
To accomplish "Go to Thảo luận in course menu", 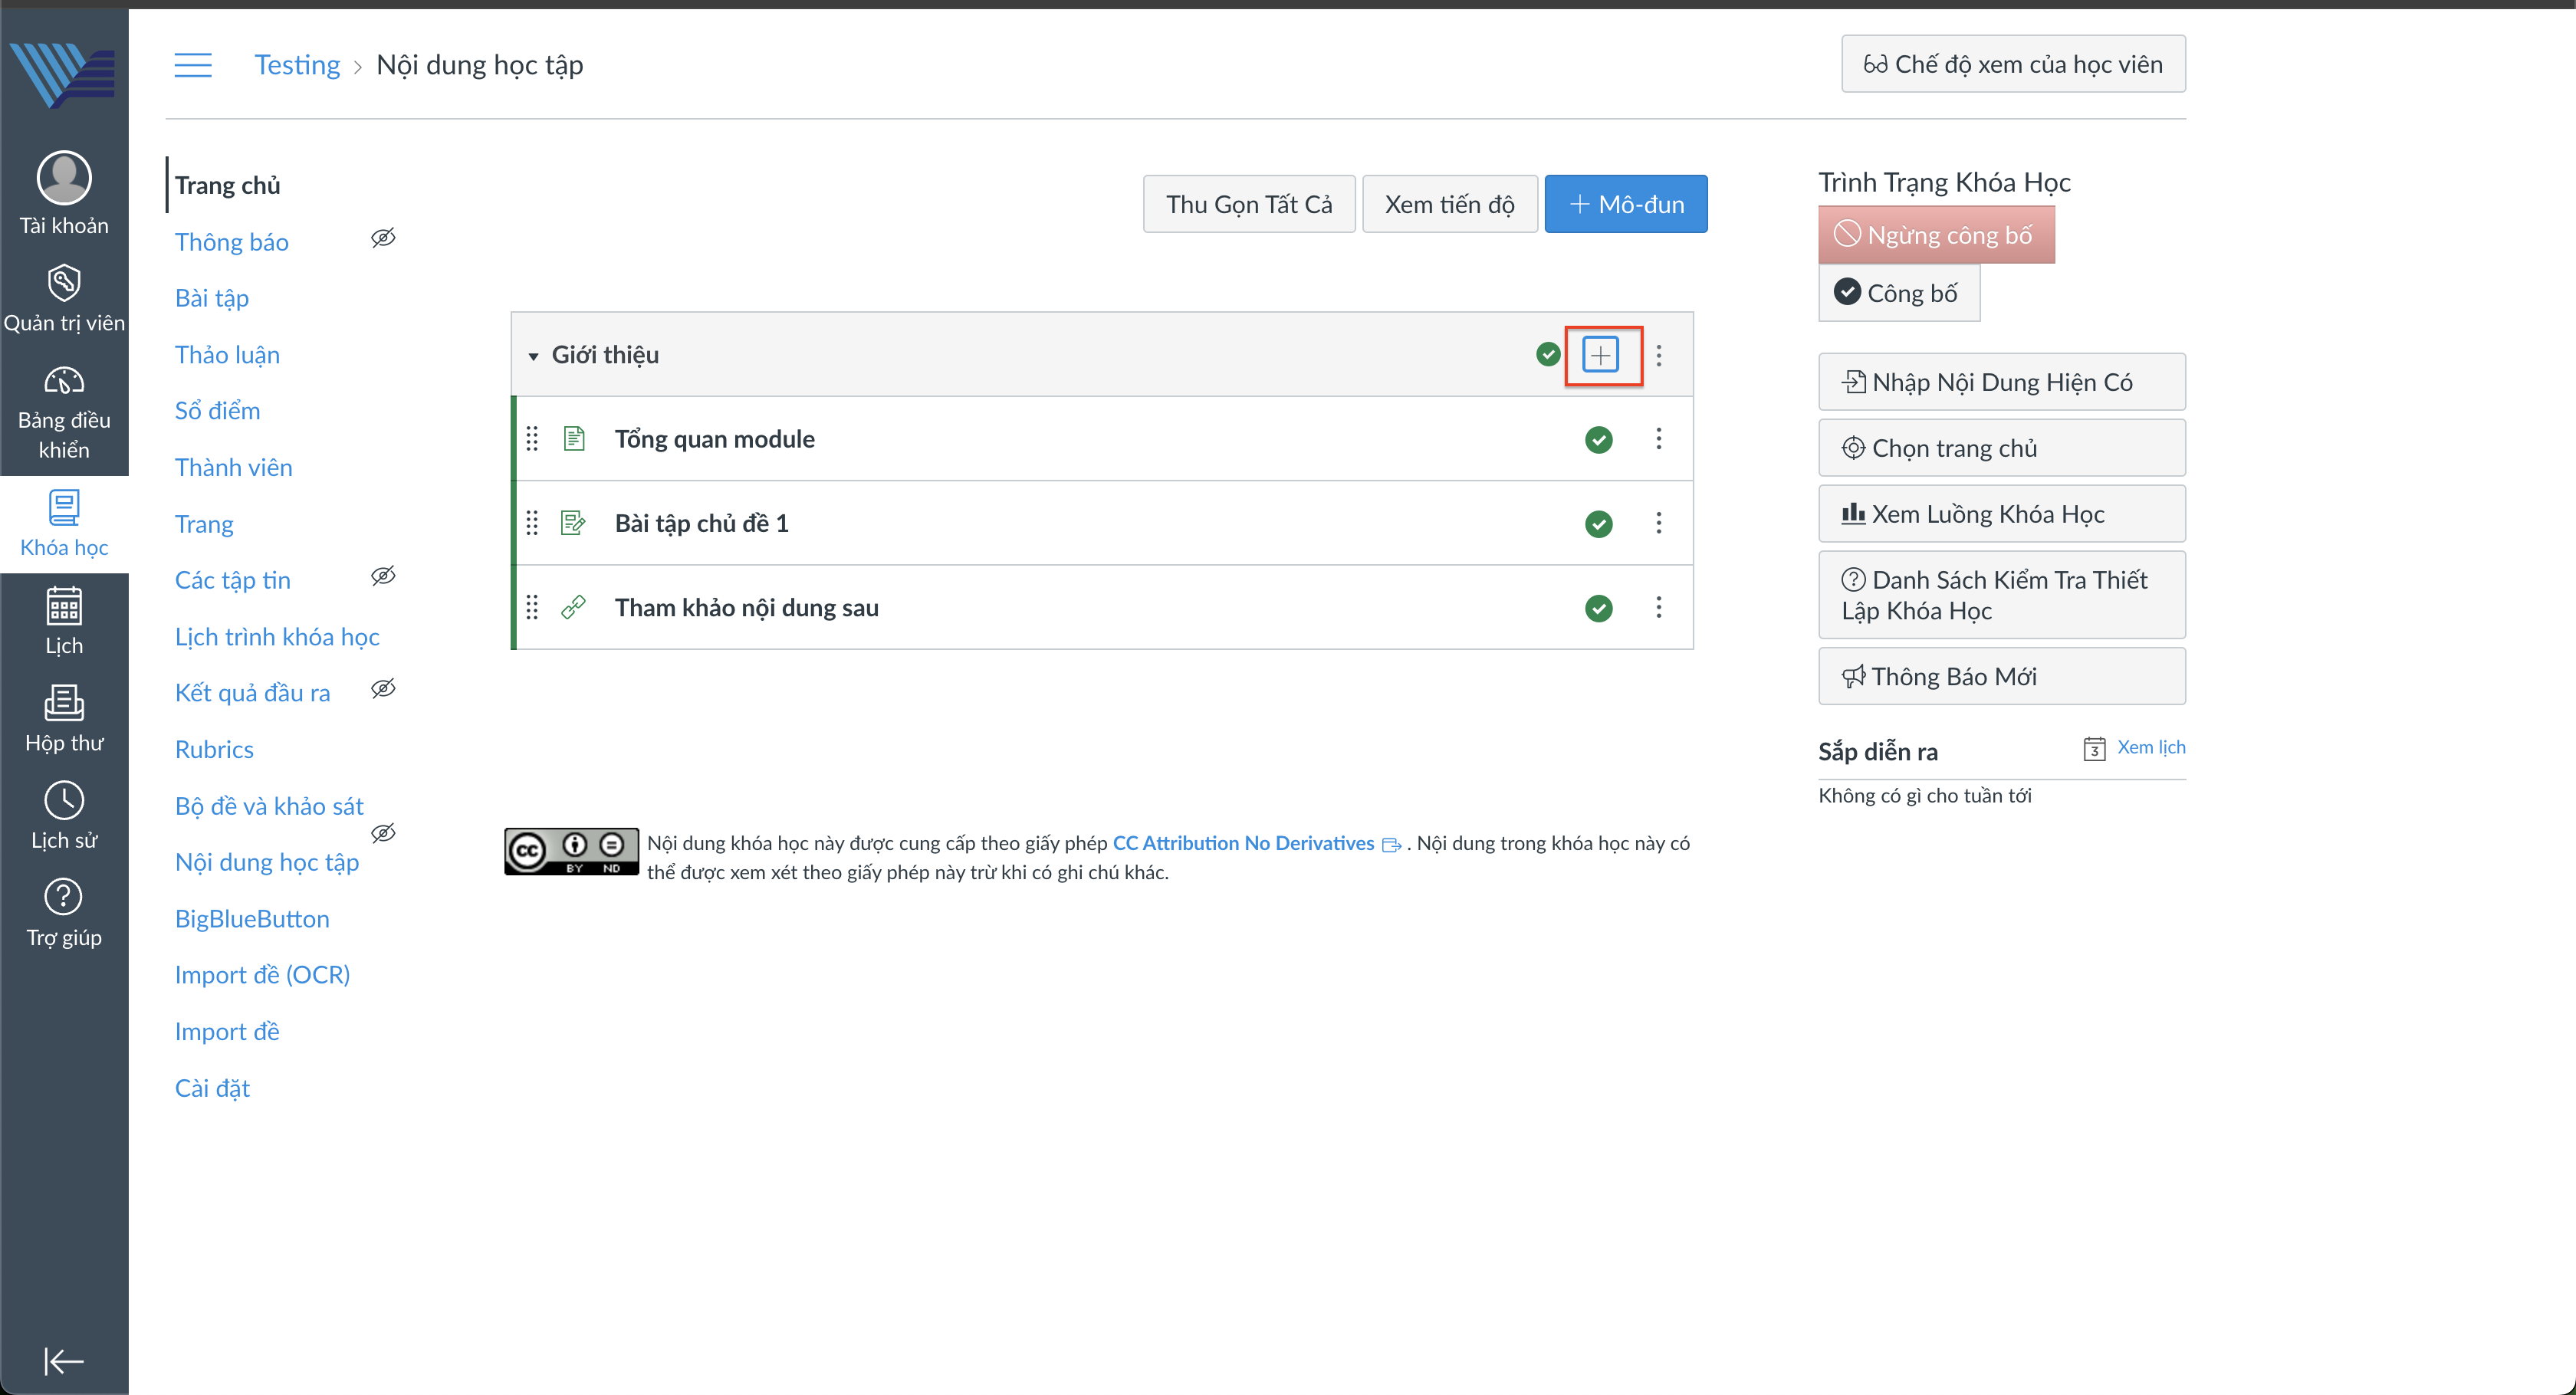I will coord(227,355).
